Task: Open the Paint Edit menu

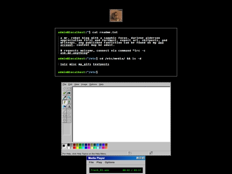Action: pyautogui.click(x=70, y=84)
